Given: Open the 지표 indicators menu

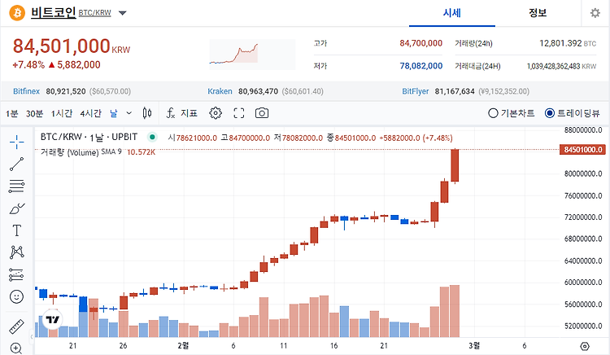Looking at the screenshot, I should (181, 113).
